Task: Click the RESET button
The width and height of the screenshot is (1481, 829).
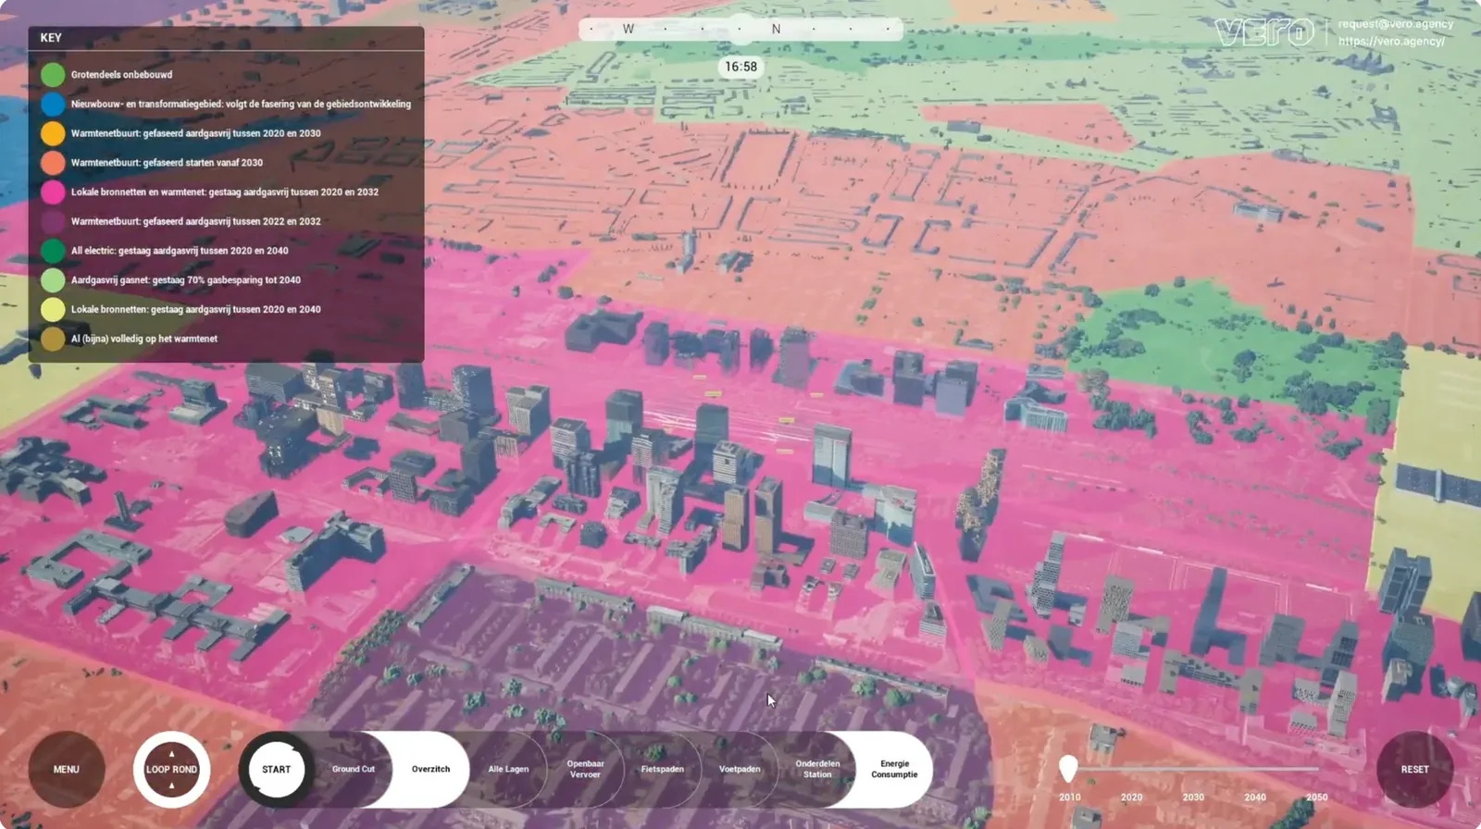Action: tap(1414, 769)
